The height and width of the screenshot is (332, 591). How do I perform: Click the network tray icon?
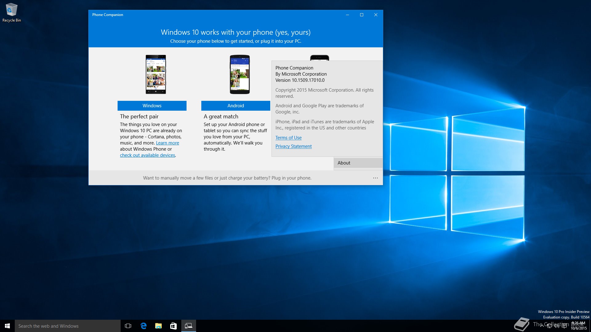pyautogui.click(x=549, y=326)
